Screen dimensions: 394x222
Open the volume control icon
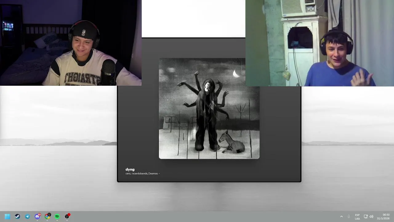[371, 216]
